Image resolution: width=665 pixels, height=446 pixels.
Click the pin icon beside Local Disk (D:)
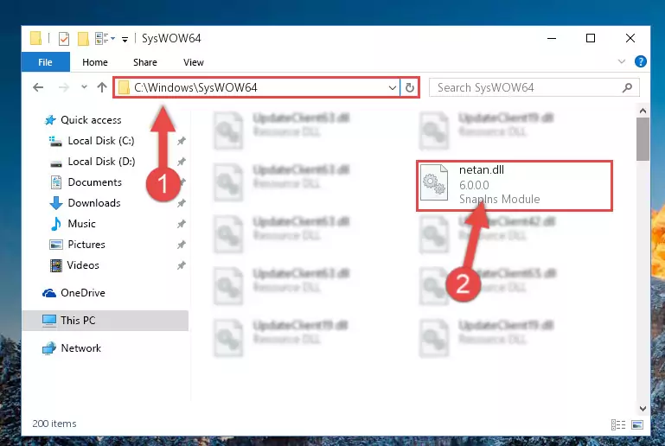(181, 162)
